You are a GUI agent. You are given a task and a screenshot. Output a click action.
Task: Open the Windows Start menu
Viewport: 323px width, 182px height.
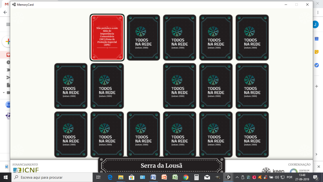(x=6, y=177)
